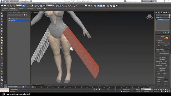Click the Detach button
Viewport: 171px width, 96px height.
(x=166, y=82)
